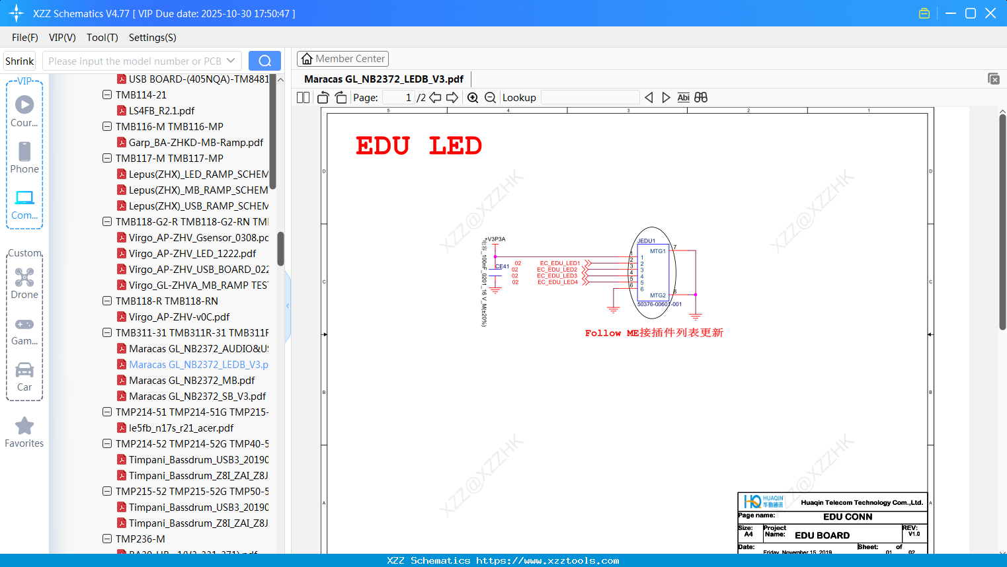The height and width of the screenshot is (567, 1007).
Task: Rotate the page clockwise
Action: click(x=341, y=98)
